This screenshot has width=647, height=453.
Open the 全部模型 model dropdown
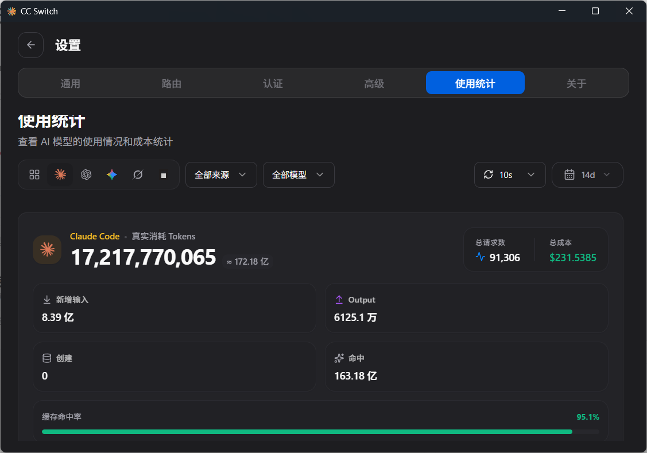click(299, 175)
